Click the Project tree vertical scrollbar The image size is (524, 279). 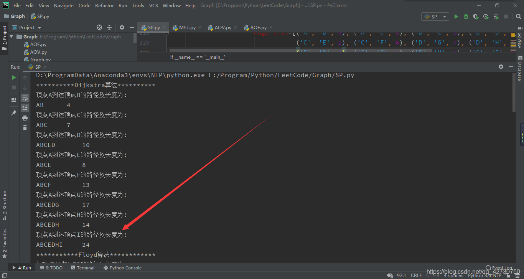pos(135,38)
